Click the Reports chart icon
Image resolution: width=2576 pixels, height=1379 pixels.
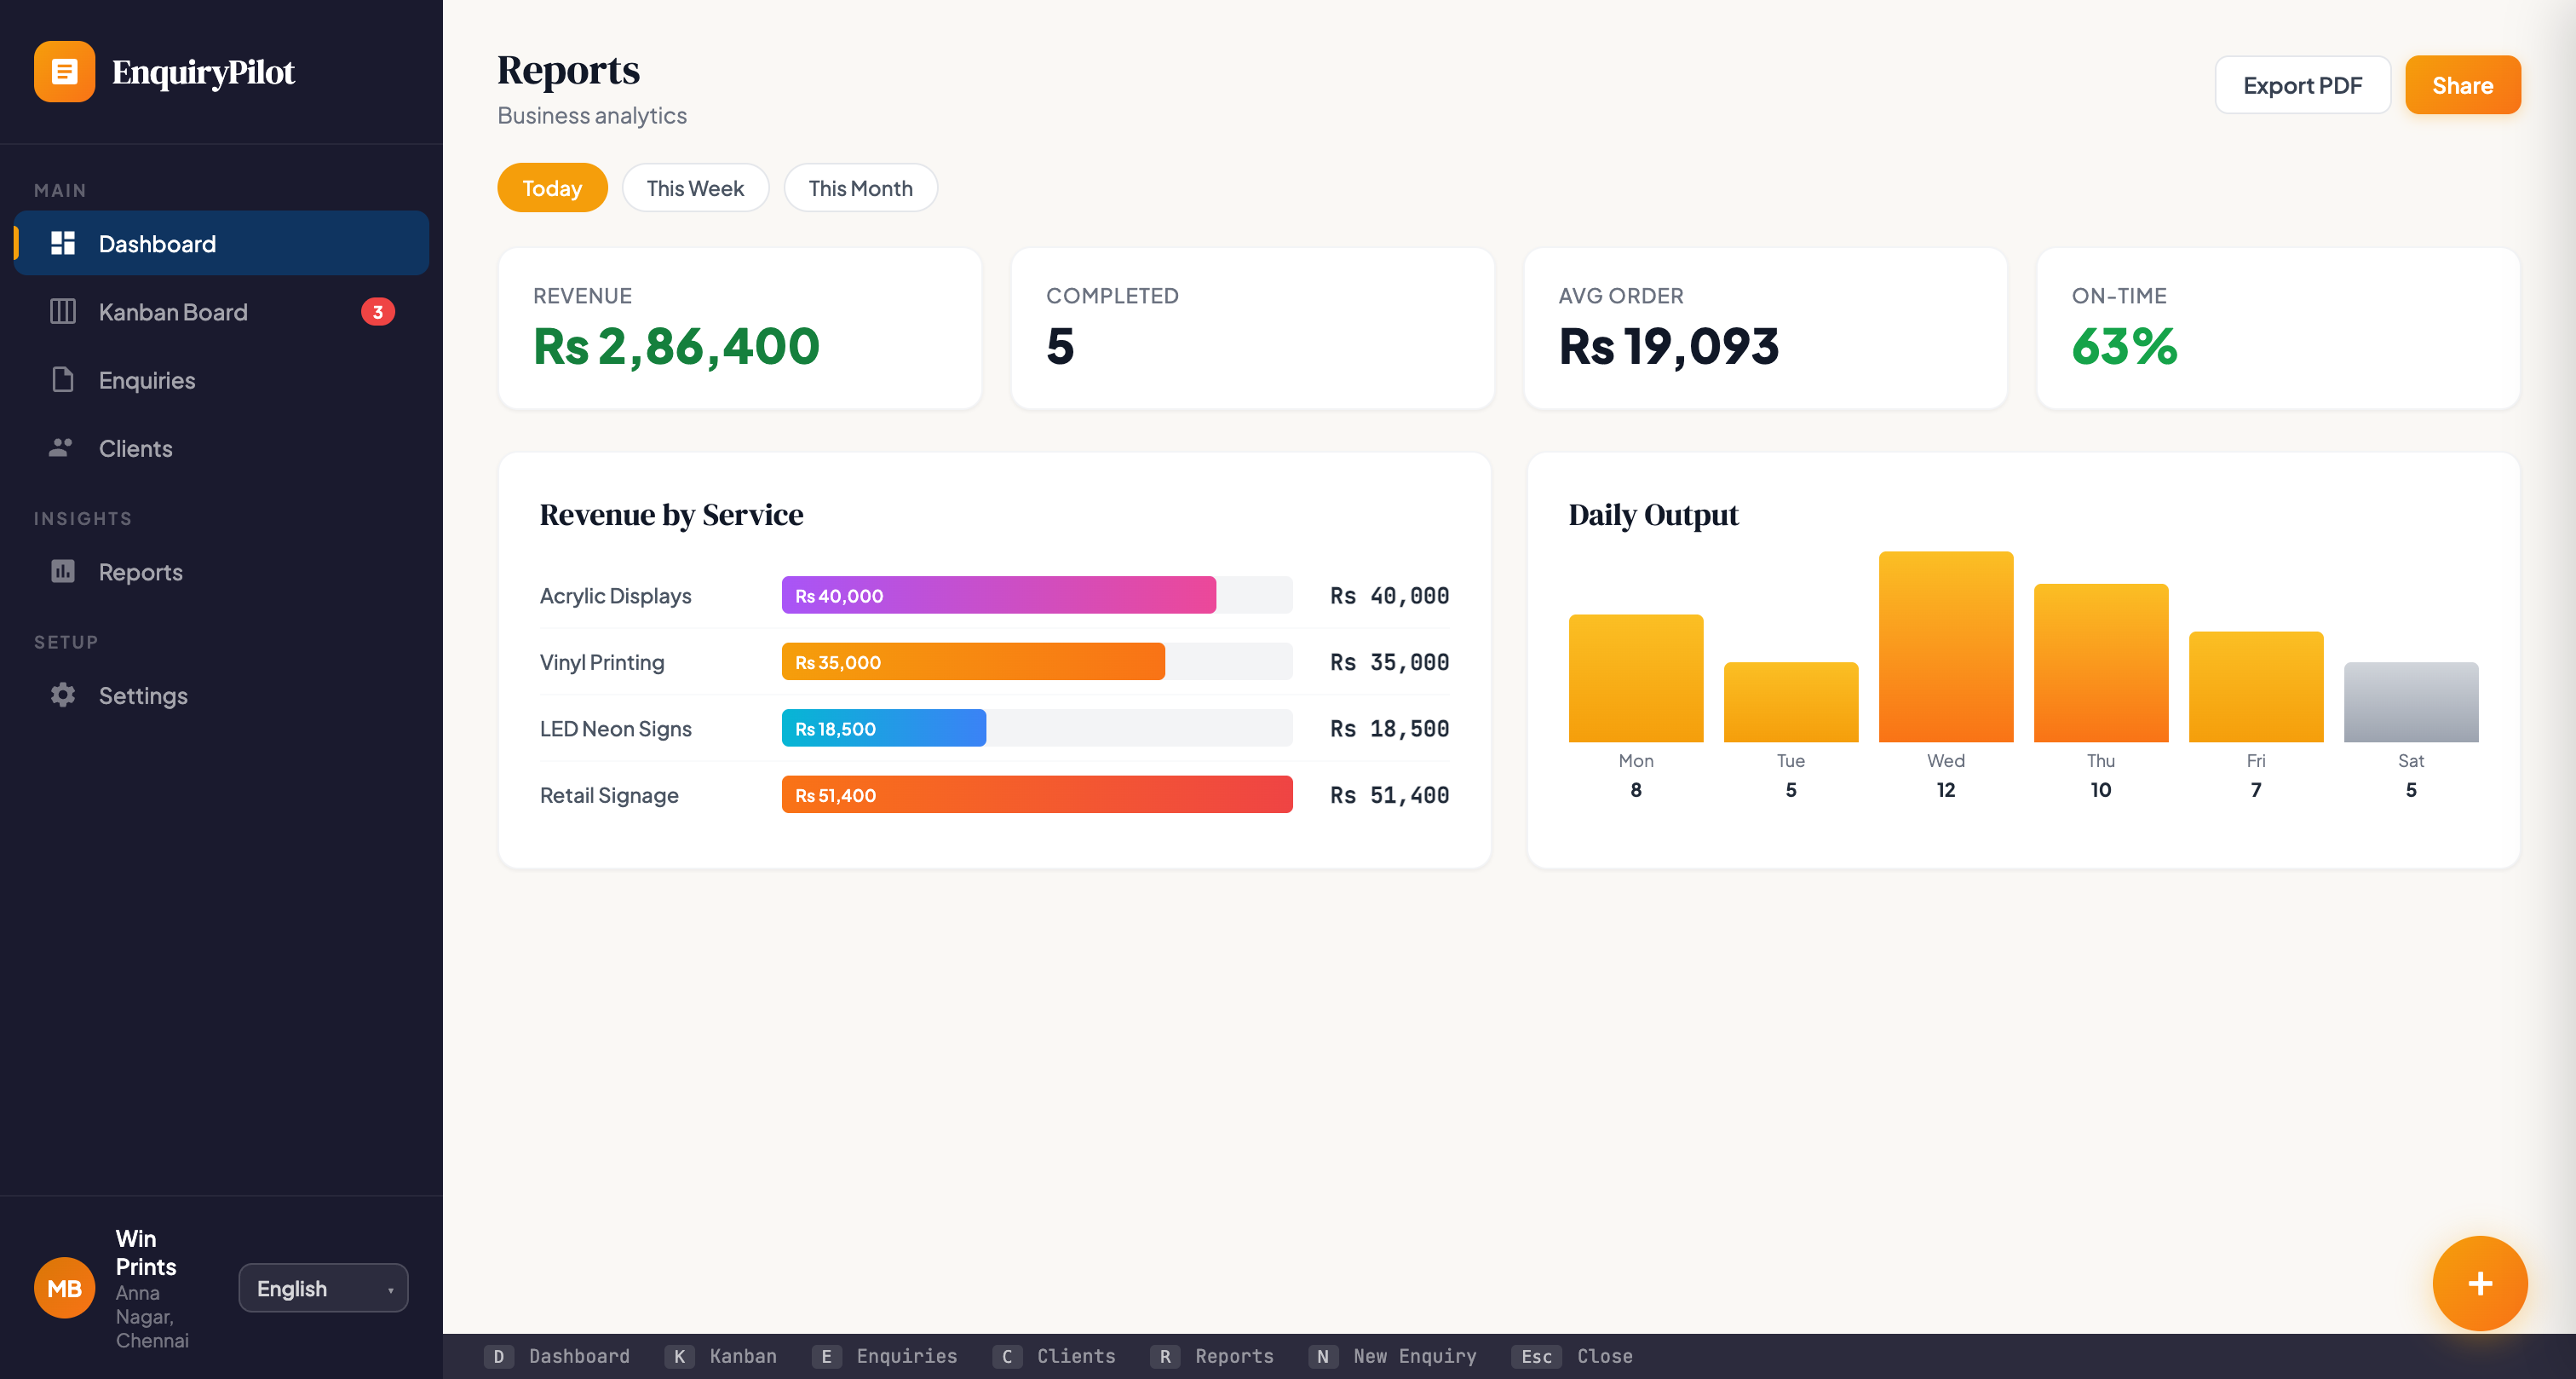click(x=63, y=571)
